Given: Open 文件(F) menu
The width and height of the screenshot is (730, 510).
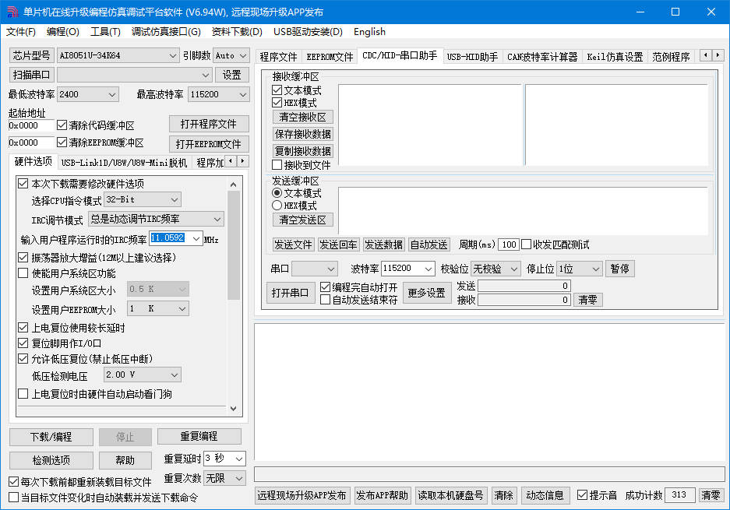Looking at the screenshot, I should [21, 32].
